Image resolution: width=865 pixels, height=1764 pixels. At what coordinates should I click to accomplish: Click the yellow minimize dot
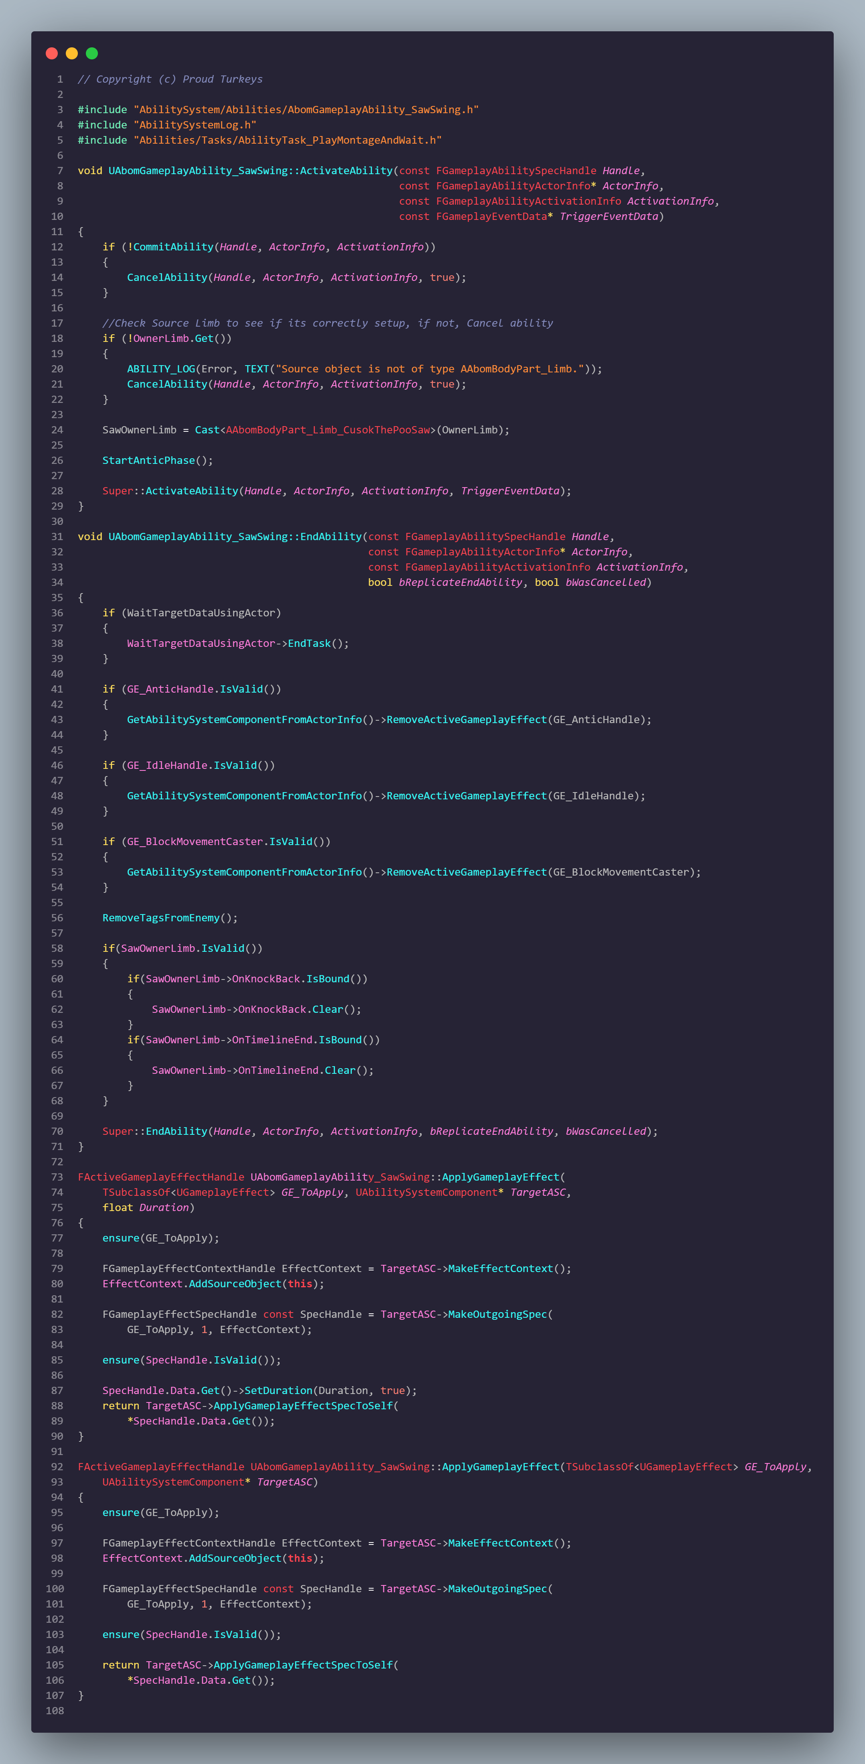click(72, 53)
